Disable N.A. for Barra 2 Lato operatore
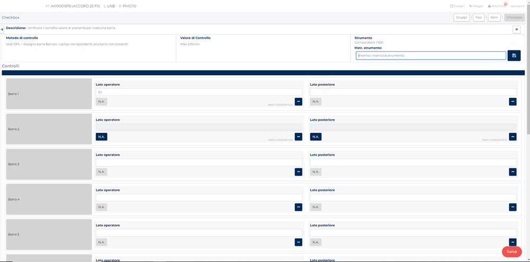 click(x=101, y=137)
